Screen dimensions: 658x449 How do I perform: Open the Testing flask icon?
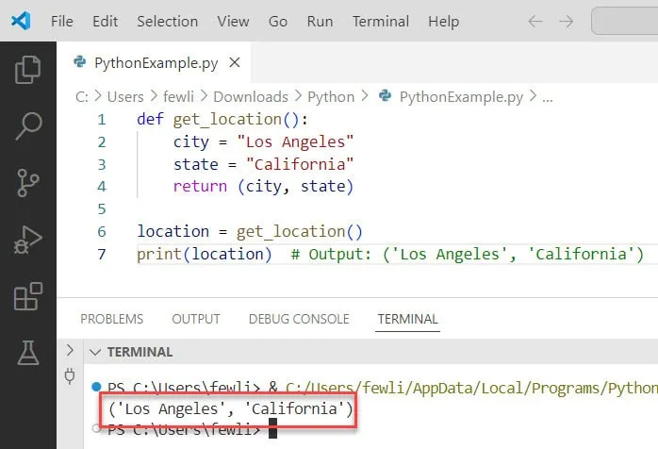coord(28,353)
